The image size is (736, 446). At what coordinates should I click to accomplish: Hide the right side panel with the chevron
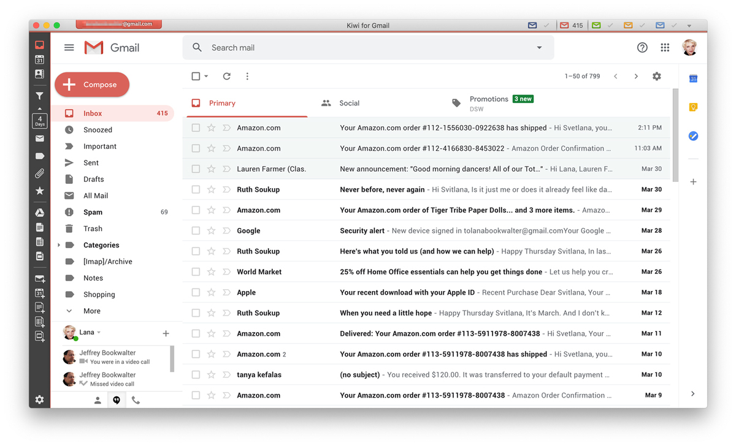[693, 393]
